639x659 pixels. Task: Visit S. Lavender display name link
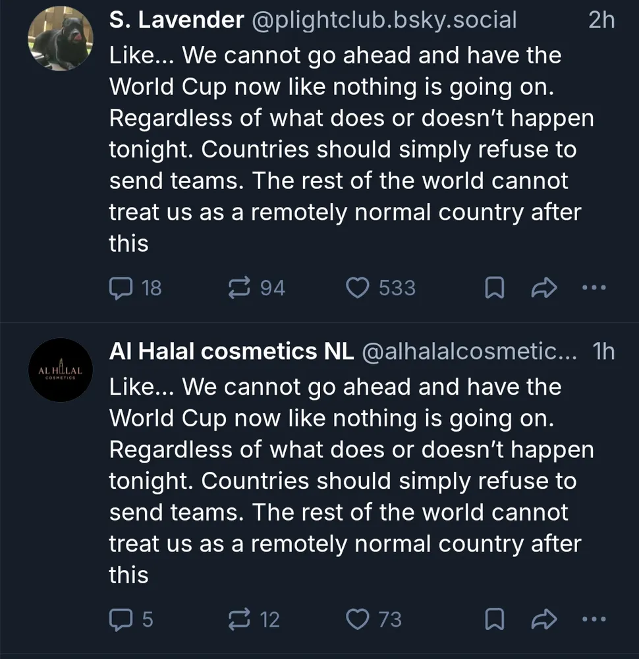pyautogui.click(x=176, y=20)
